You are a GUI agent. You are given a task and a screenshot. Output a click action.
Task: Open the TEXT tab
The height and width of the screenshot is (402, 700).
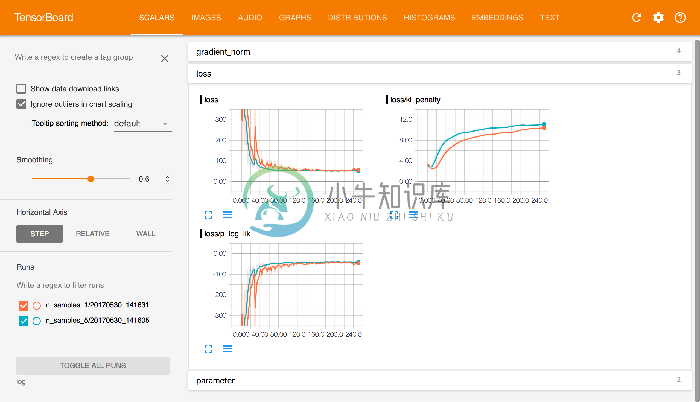[x=550, y=18]
